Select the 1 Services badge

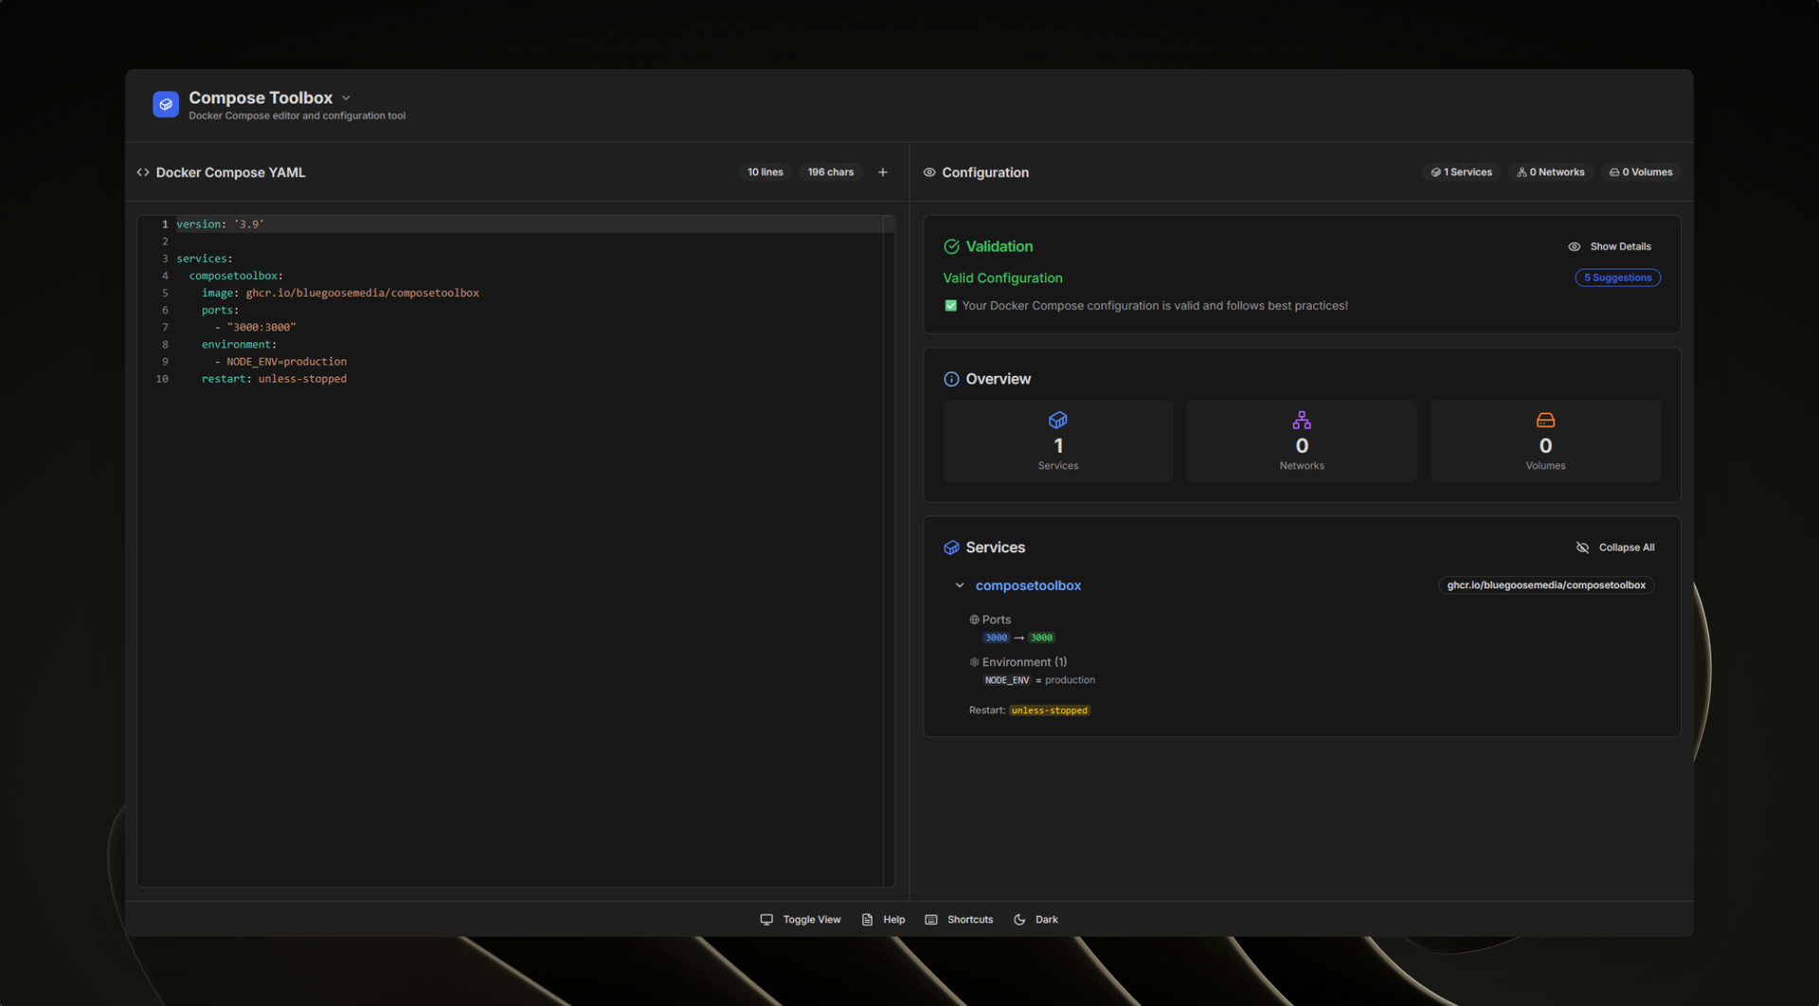pos(1461,172)
